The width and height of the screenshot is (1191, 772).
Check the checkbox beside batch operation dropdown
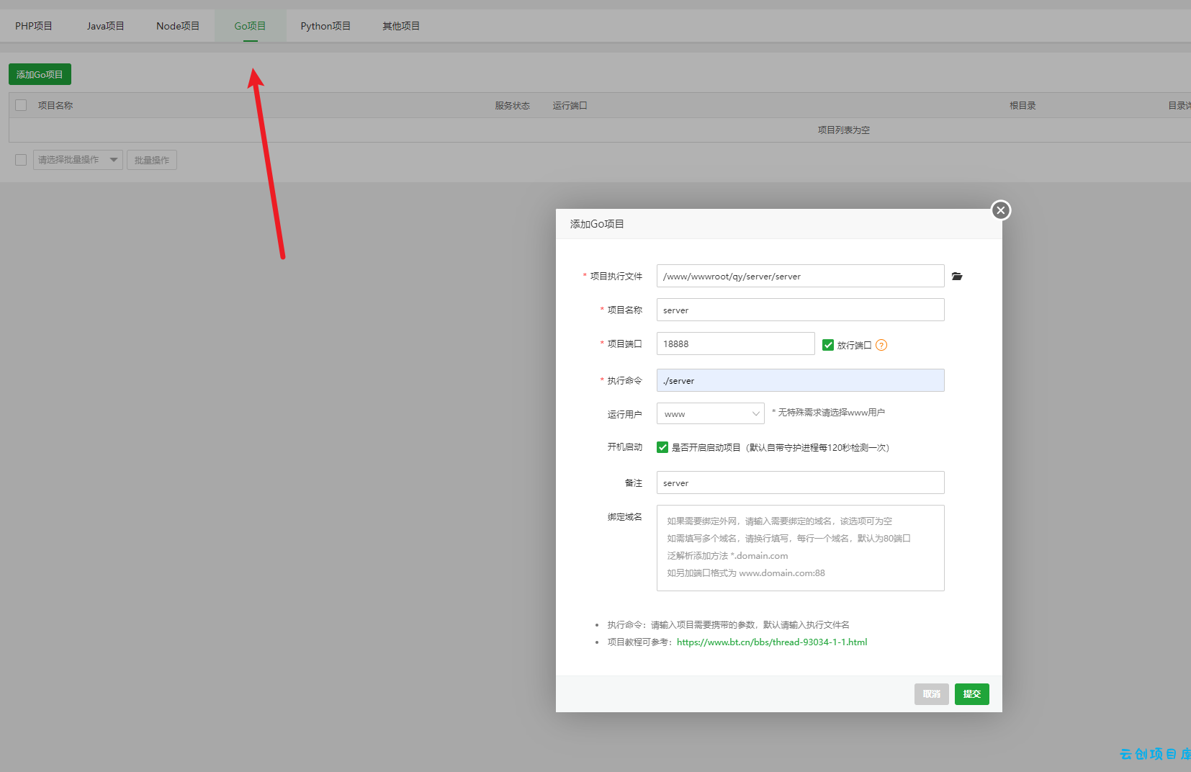[x=21, y=160]
